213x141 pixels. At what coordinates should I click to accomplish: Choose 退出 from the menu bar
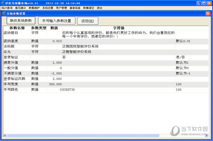(100, 8)
